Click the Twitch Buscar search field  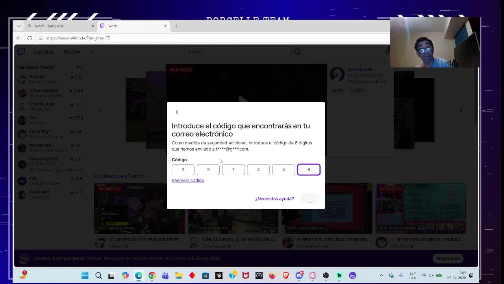pos(238,52)
